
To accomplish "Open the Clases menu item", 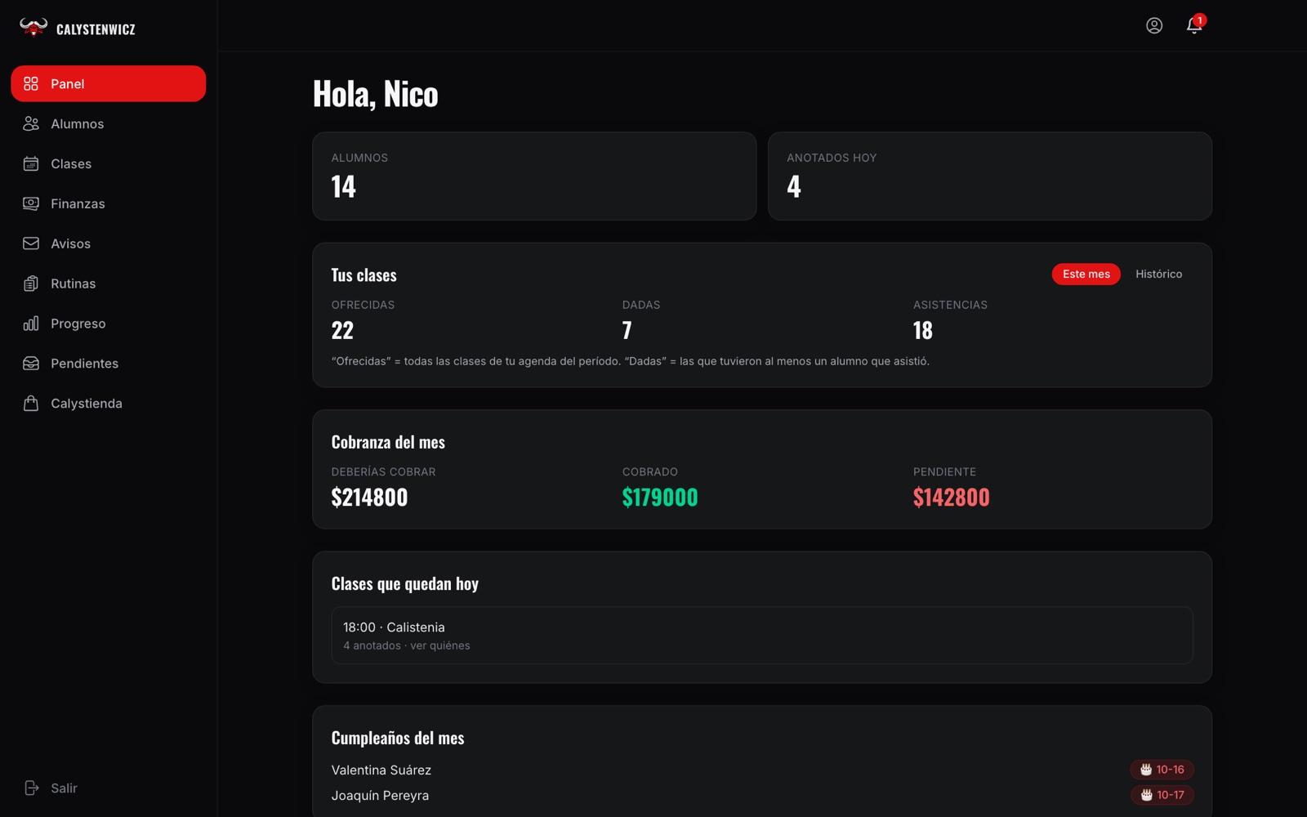I will click(109, 163).
